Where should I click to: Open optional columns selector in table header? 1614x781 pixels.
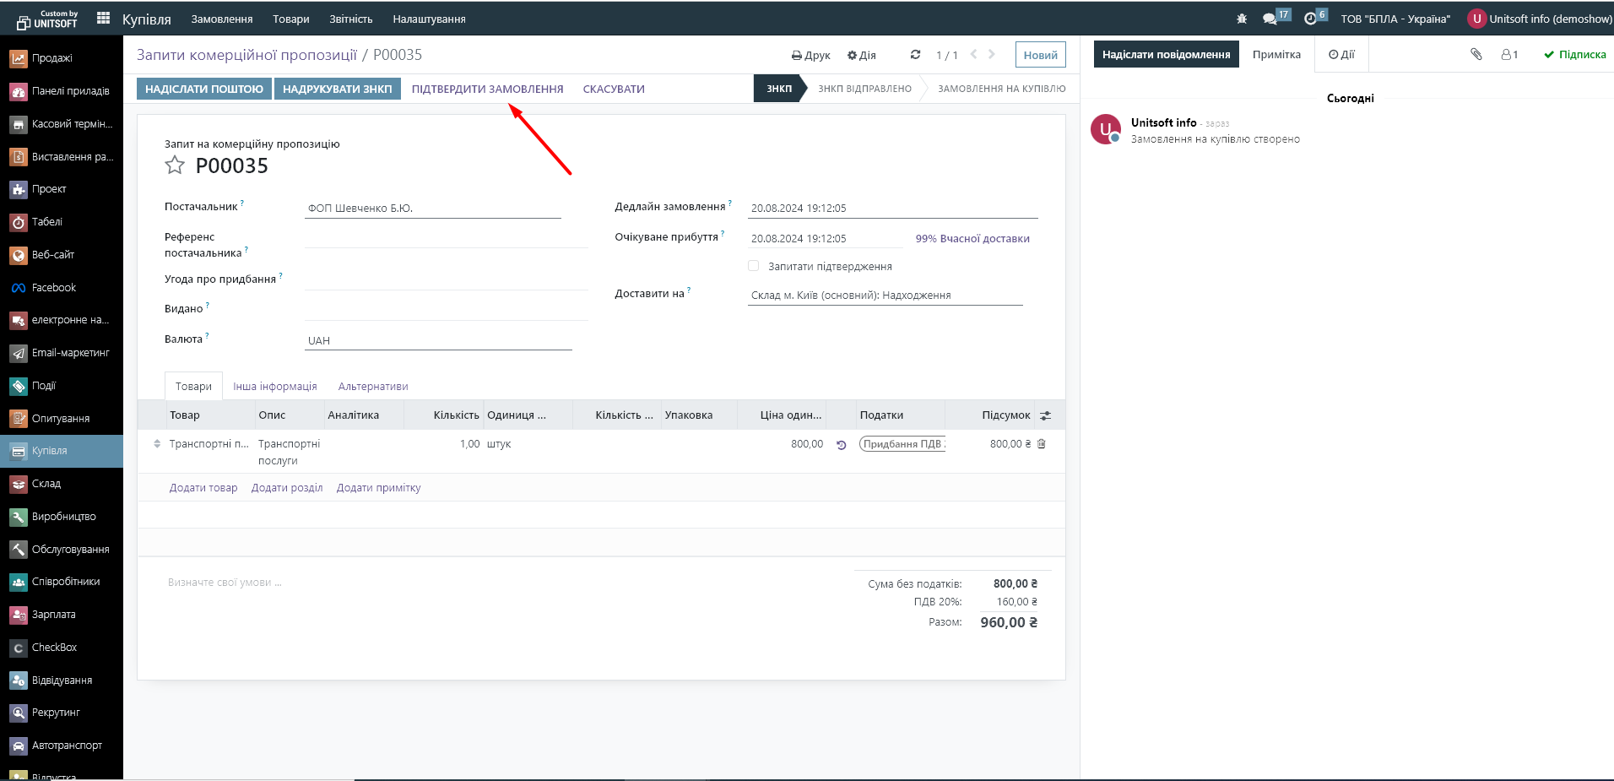[1045, 415]
